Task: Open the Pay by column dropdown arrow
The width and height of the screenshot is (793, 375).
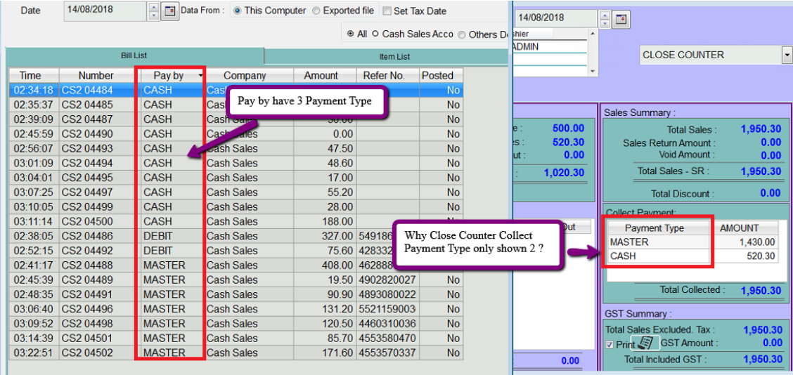Action: click(x=201, y=75)
